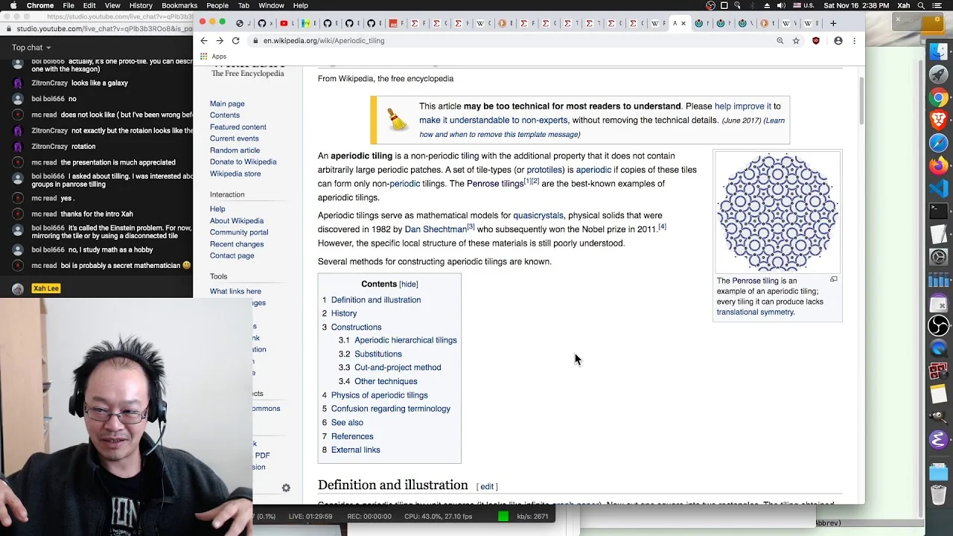Open the Bookmarks menu in the menu bar
This screenshot has height=536, width=953.
coord(179,5)
